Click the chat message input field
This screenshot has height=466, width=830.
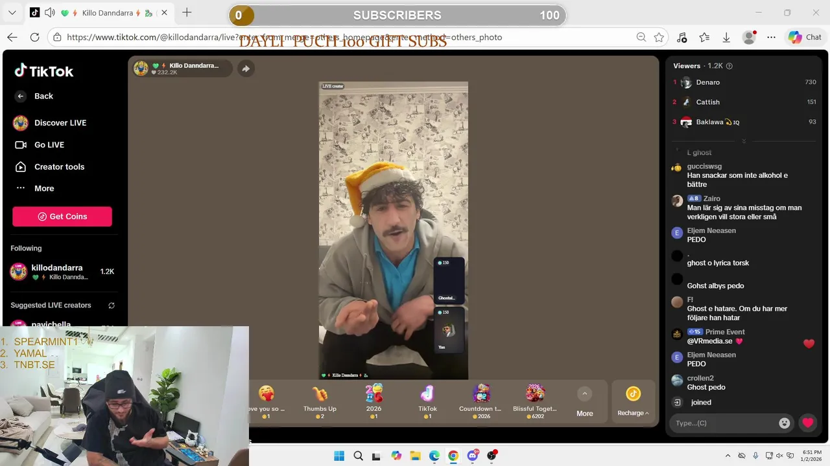click(x=725, y=423)
